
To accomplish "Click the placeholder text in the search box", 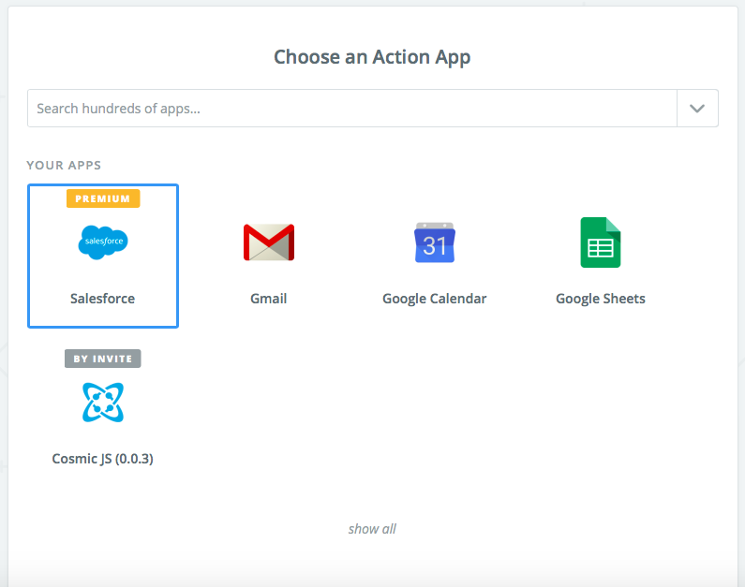I will pos(119,109).
